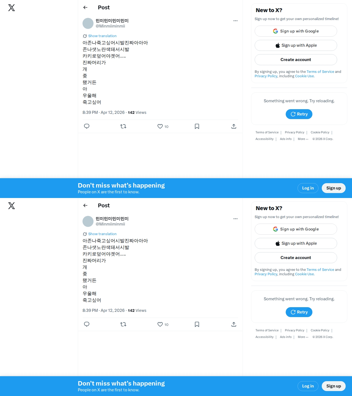Click the upper Sign up with Google button

(296, 31)
